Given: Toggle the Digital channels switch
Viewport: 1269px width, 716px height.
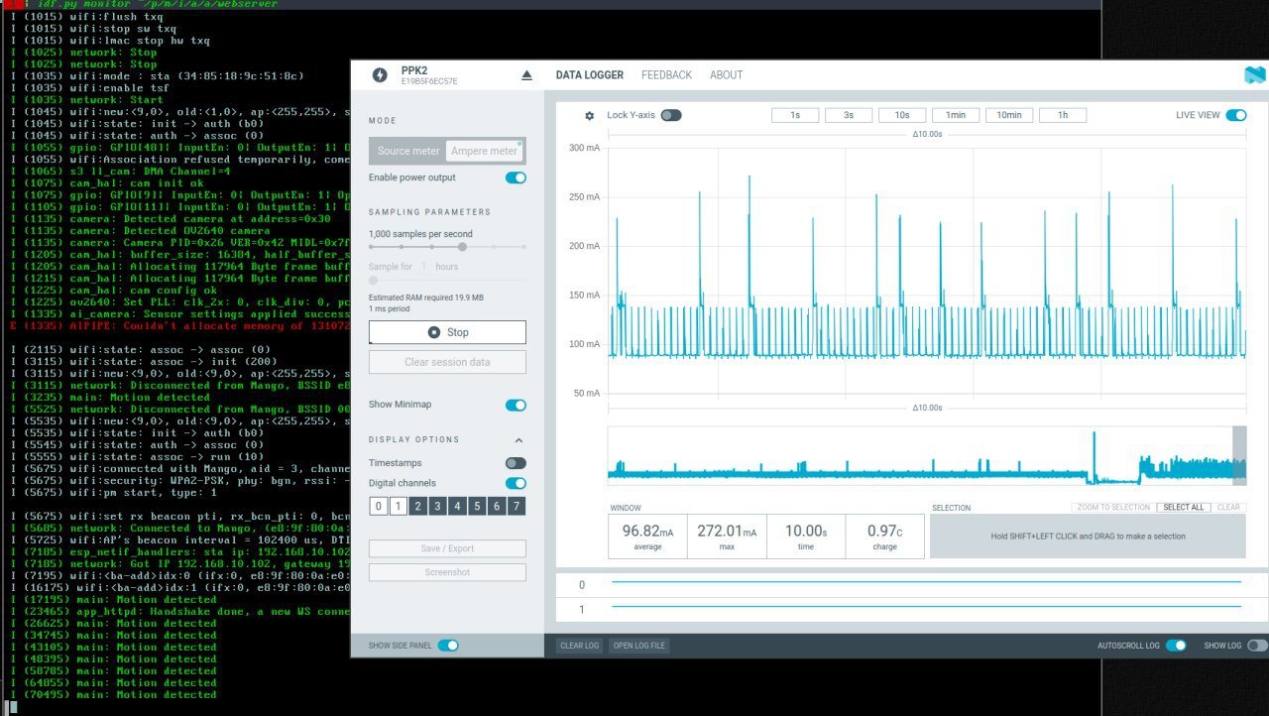Looking at the screenshot, I should pyautogui.click(x=516, y=483).
